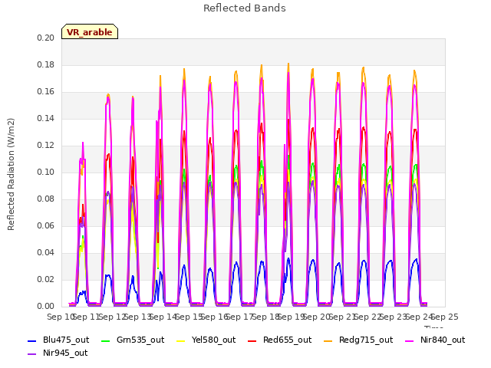Click the 0.08 y-axis tick label

tap(46, 199)
